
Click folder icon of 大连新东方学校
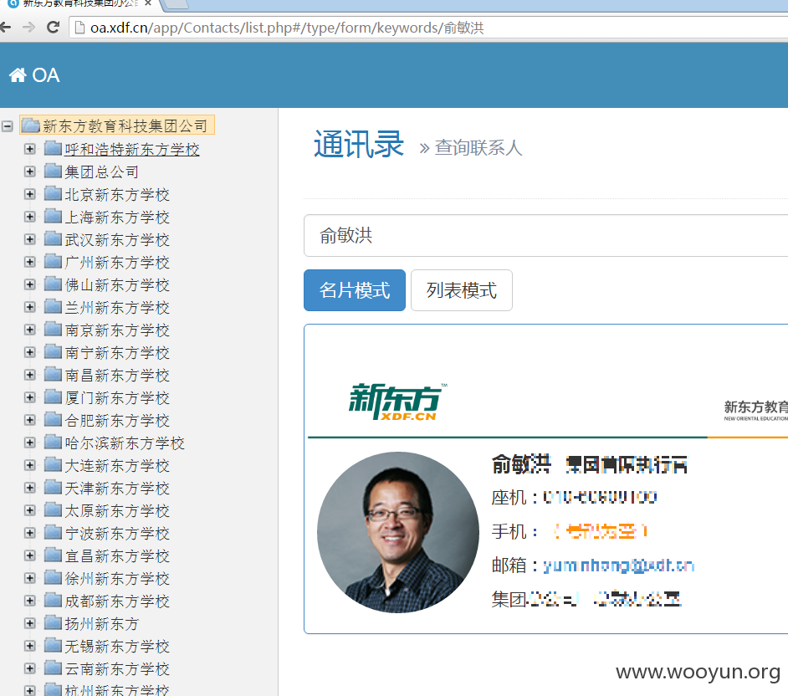[x=53, y=464]
